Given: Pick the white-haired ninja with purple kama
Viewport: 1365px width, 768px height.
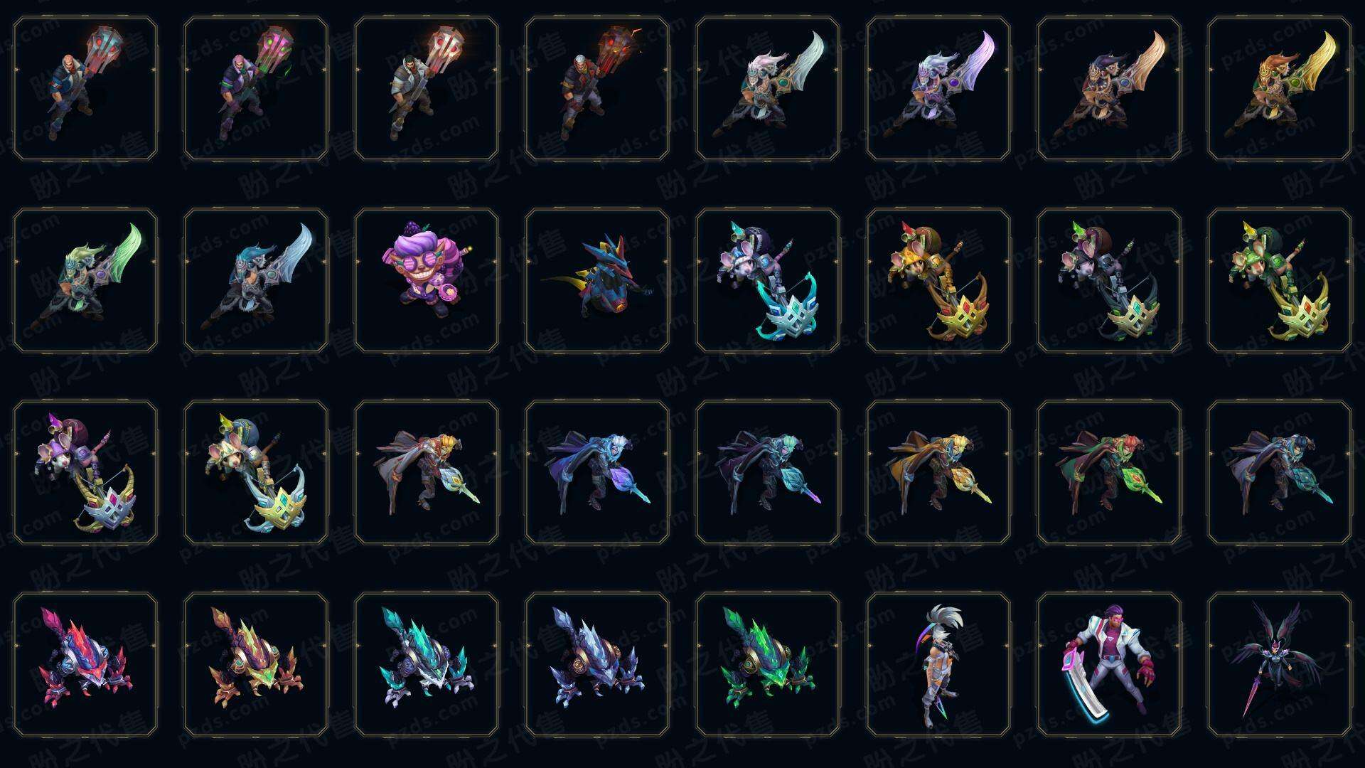Looking at the screenshot, I should coord(938,664).
